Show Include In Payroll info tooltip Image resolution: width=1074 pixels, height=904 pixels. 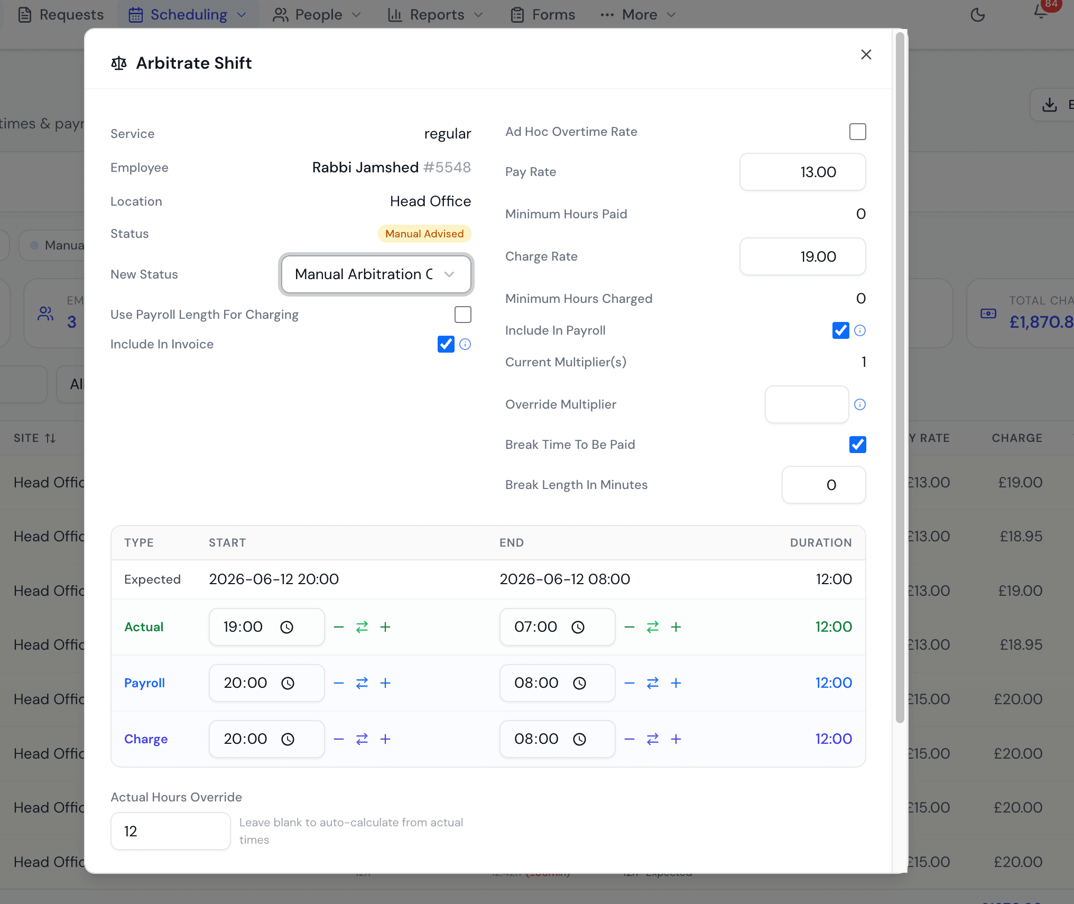(860, 330)
